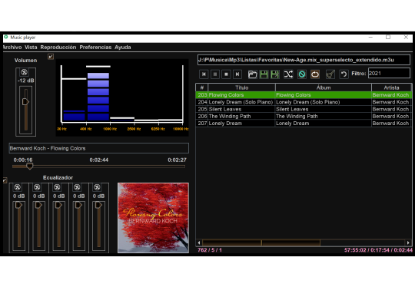Pause the current song
Screen dimensions: 415x287
point(215,74)
